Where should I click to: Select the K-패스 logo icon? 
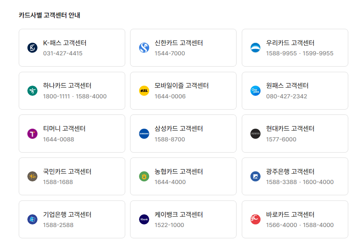[x=31, y=48]
